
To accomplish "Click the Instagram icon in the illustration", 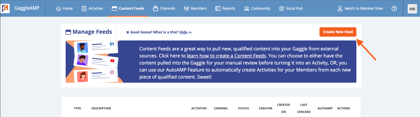I will pos(112,72).
